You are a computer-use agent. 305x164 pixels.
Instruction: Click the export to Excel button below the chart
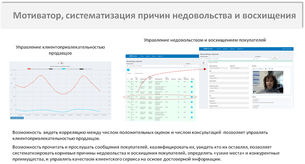point(17,117)
